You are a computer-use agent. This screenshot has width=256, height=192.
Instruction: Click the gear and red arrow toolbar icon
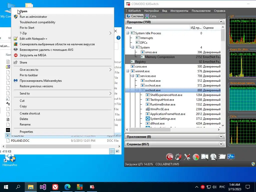pos(178,157)
